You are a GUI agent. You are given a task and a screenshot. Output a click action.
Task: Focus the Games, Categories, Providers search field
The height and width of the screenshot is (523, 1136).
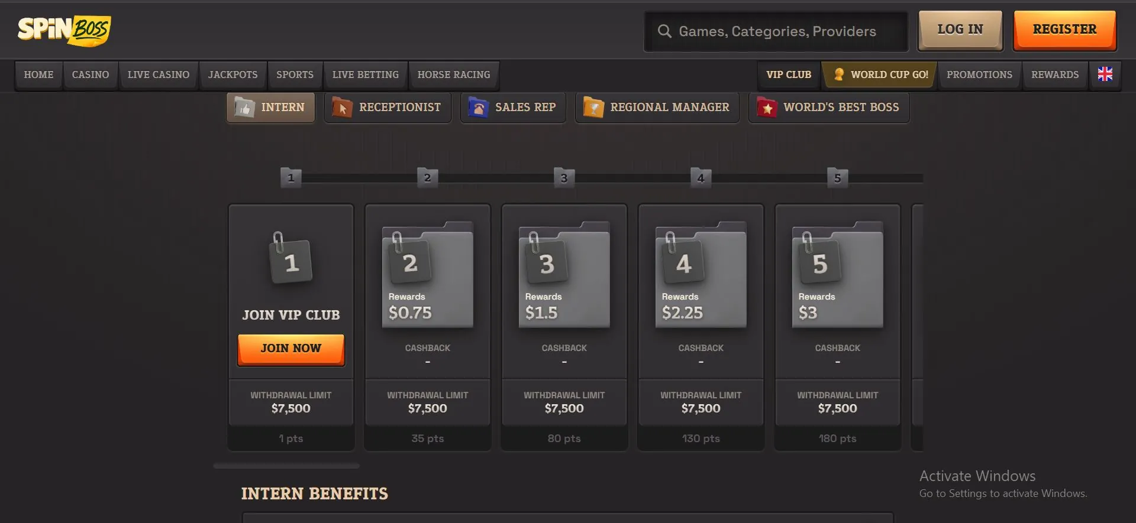pyautogui.click(x=776, y=31)
